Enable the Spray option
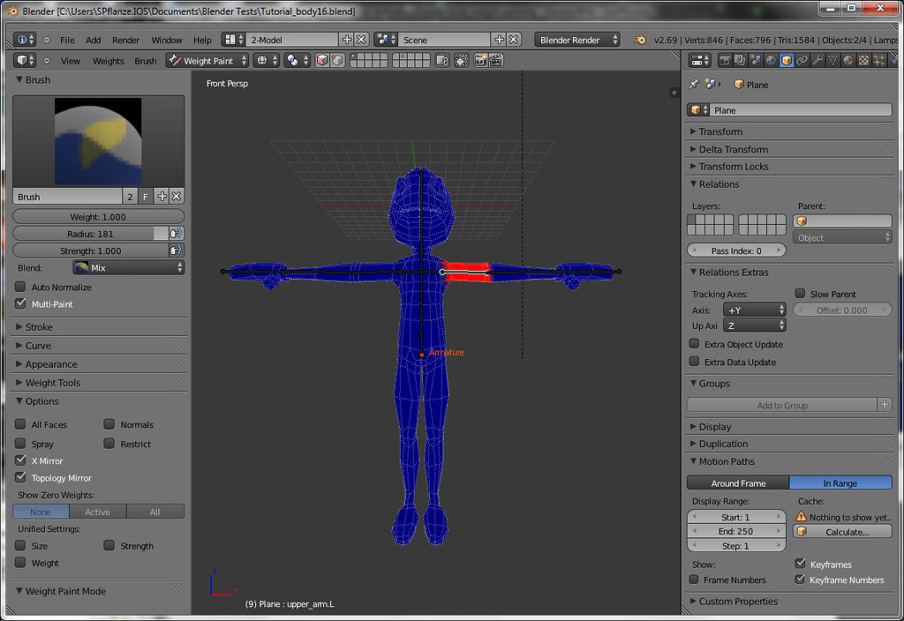This screenshot has width=904, height=621. pos(21,444)
